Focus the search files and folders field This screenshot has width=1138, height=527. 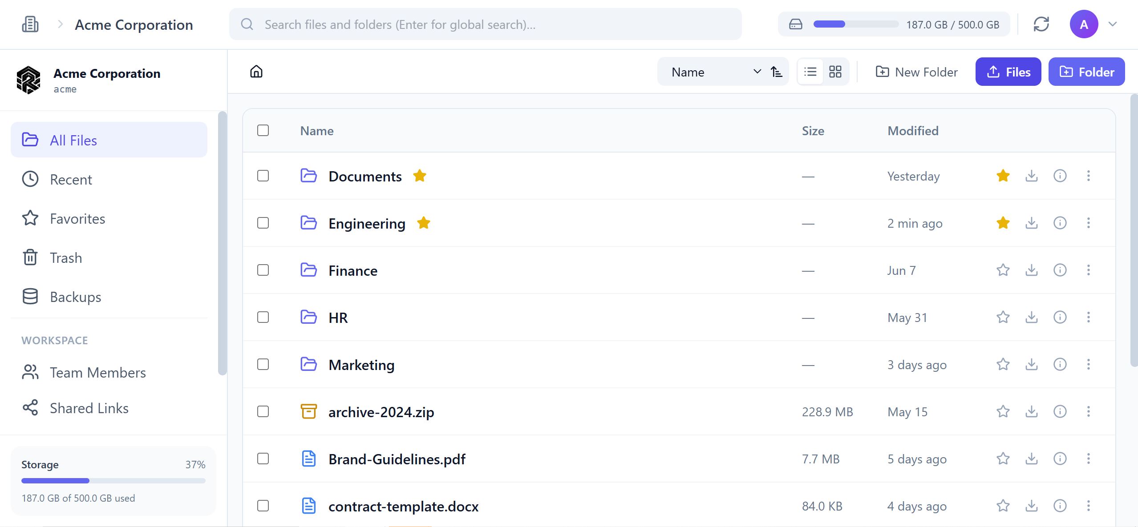click(485, 24)
